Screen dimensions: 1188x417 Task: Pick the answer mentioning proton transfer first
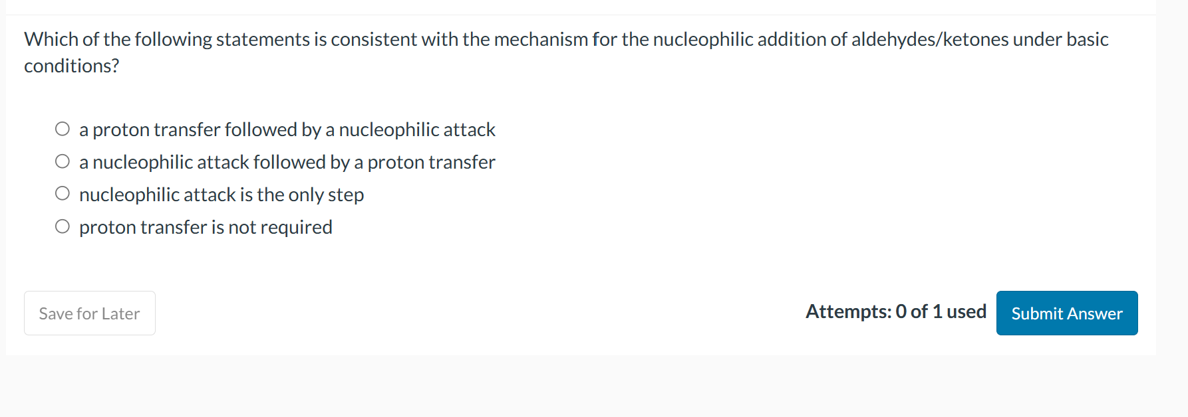point(286,129)
